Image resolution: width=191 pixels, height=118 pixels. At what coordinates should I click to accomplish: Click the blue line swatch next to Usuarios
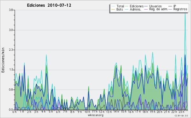click(146, 6)
